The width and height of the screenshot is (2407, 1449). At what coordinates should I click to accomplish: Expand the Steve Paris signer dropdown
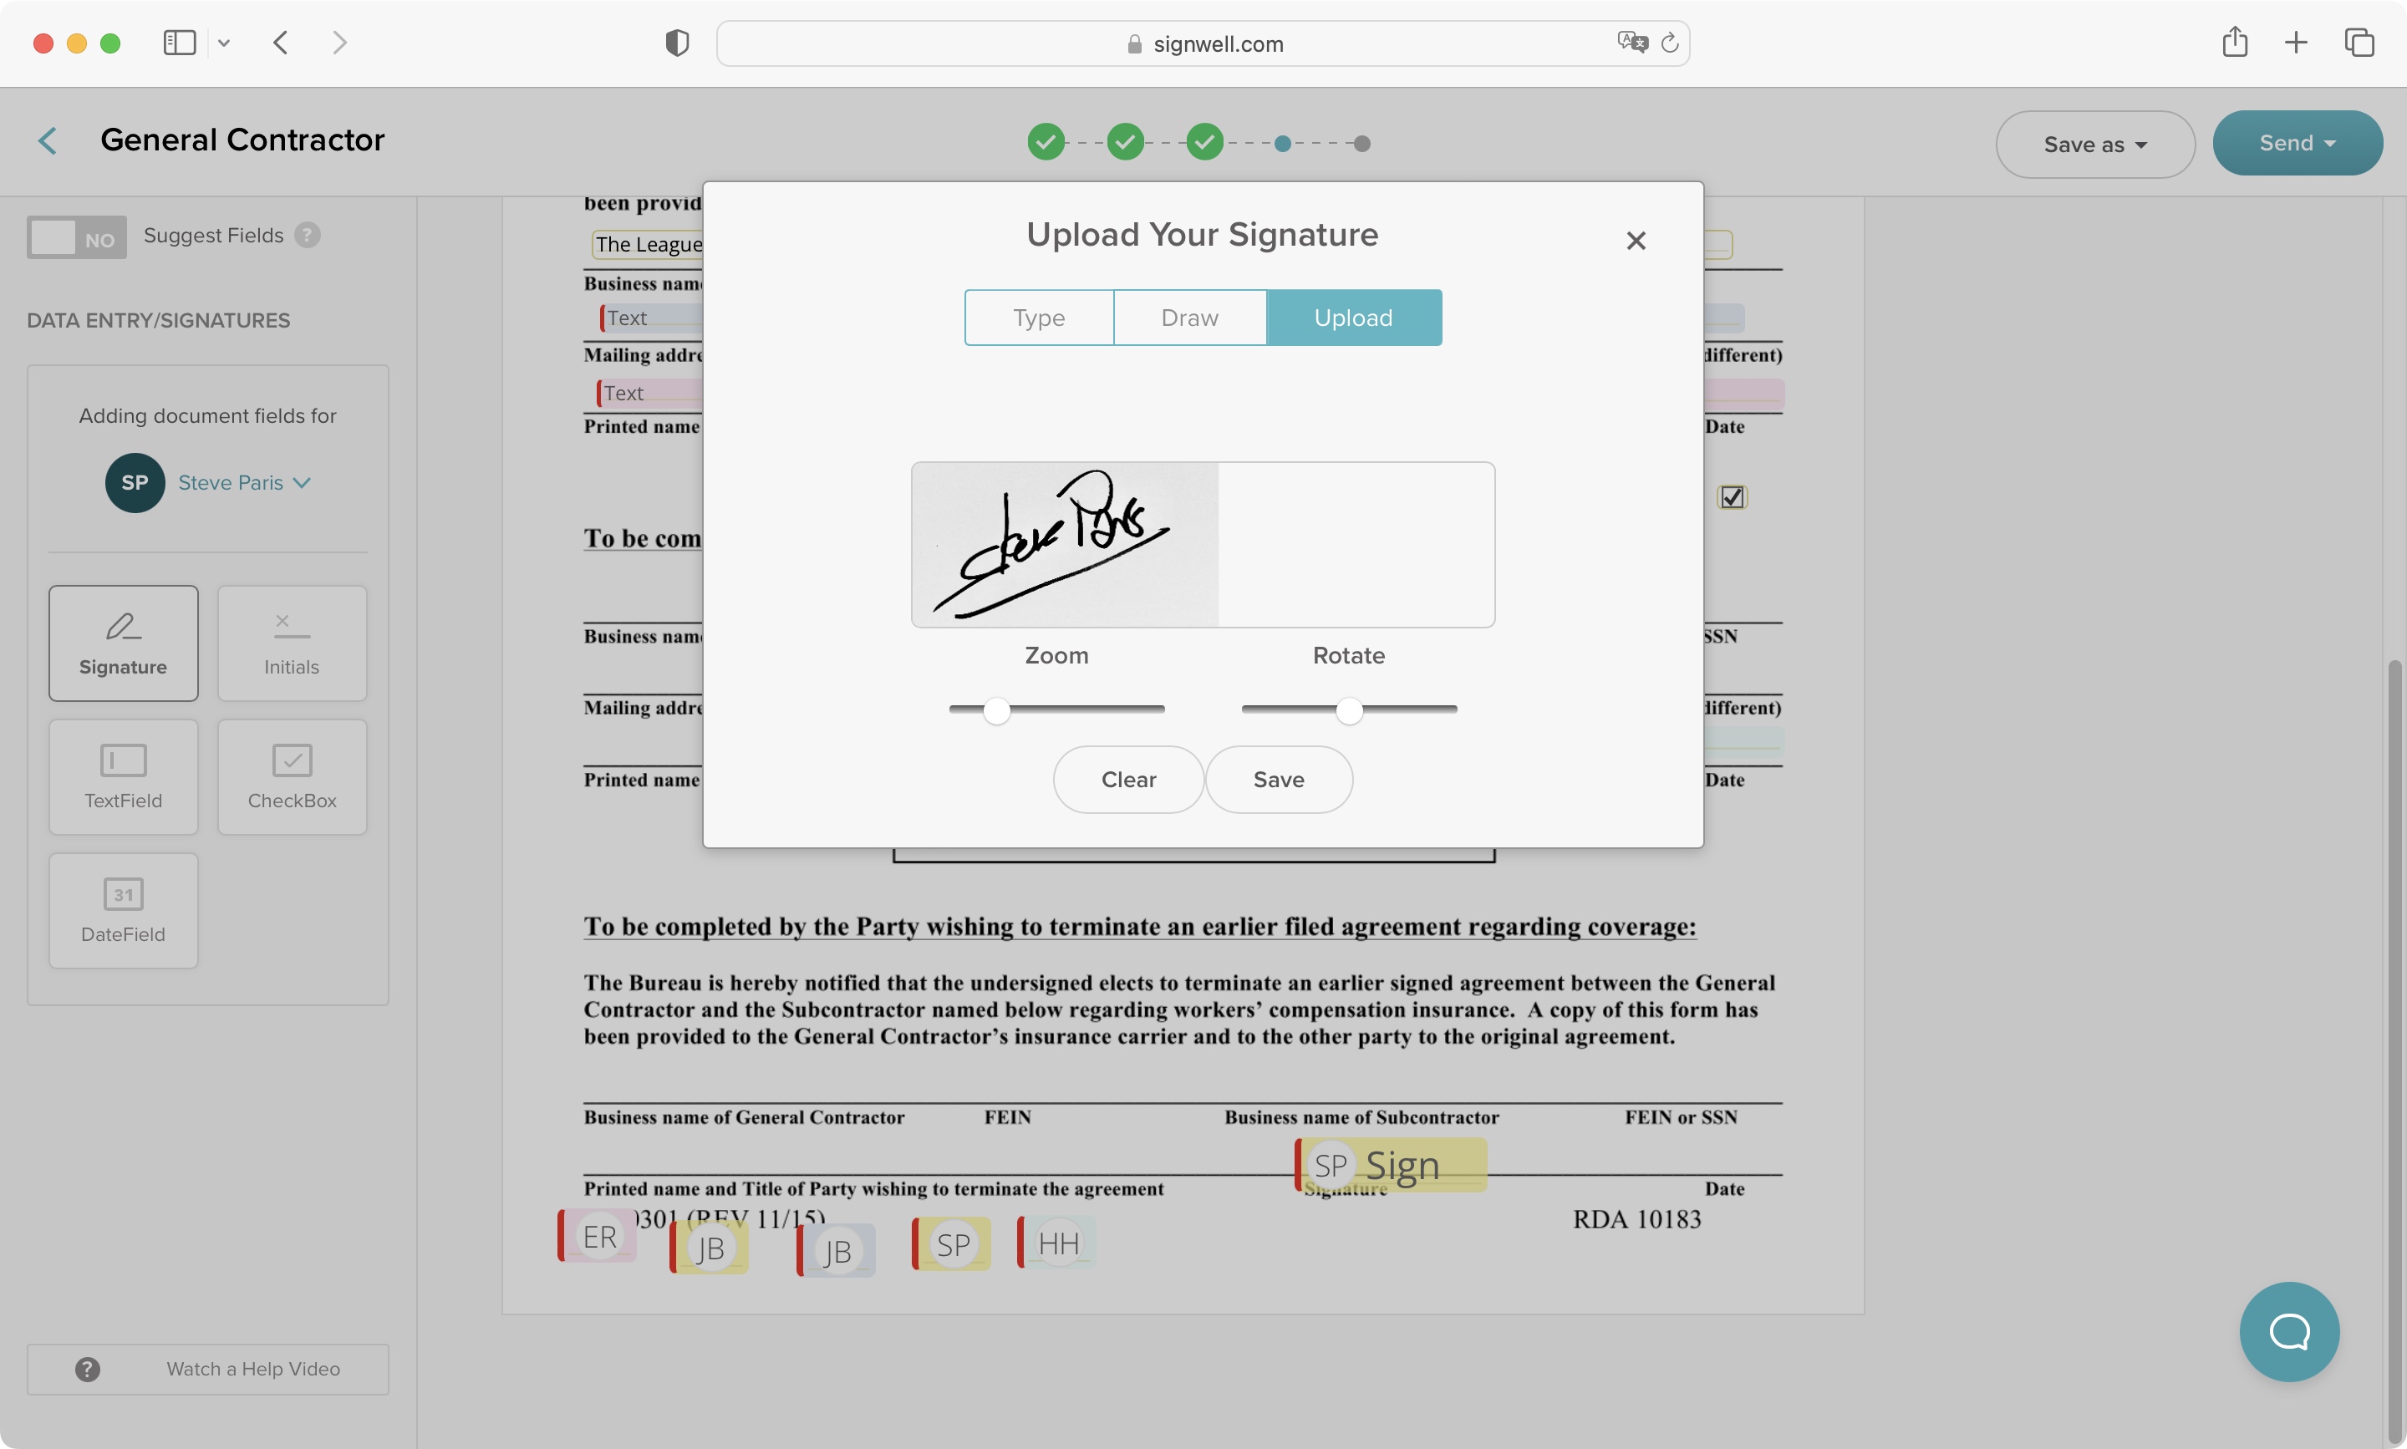coord(301,481)
